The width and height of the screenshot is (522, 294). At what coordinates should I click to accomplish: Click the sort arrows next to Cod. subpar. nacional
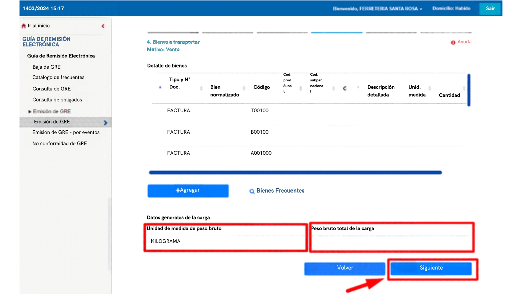334,88
